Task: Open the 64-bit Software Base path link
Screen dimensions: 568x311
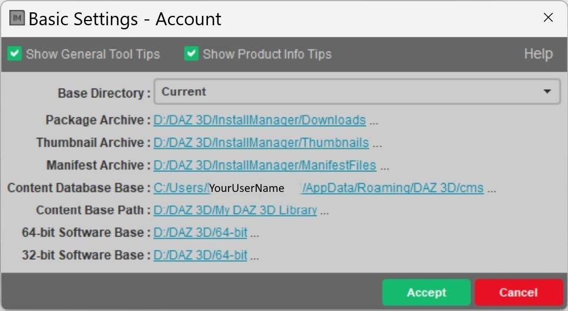Action: pyautogui.click(x=200, y=232)
